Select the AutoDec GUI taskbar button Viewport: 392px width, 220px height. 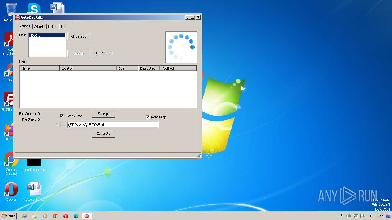pos(87,216)
